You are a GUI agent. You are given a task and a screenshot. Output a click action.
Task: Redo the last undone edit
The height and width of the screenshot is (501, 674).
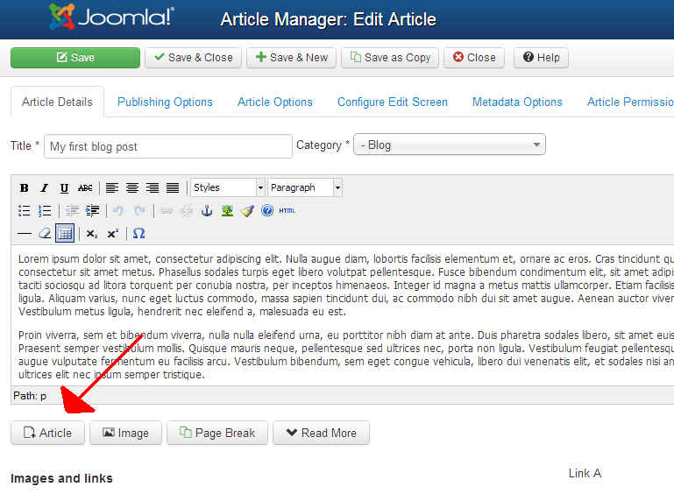(x=139, y=210)
